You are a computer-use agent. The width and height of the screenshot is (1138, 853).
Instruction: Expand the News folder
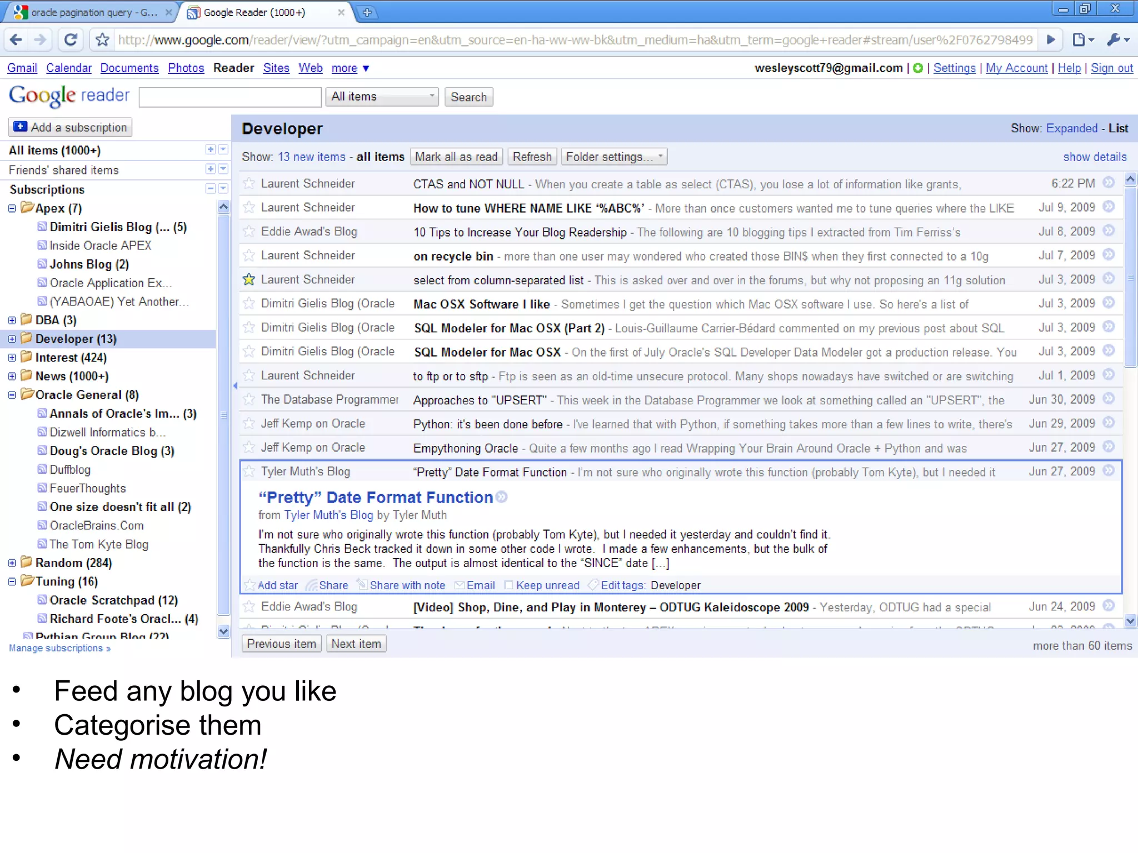click(12, 377)
